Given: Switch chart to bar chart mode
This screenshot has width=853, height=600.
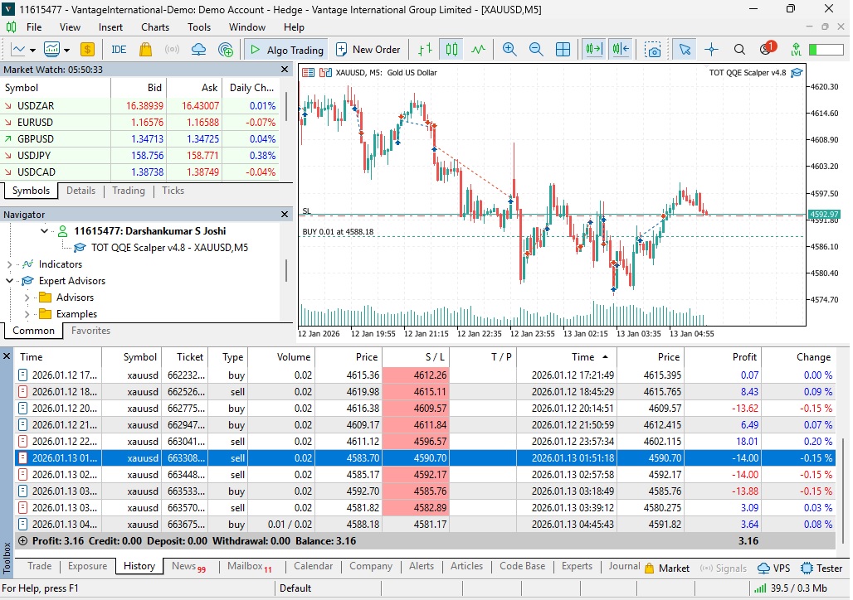Looking at the screenshot, I should tap(425, 50).
